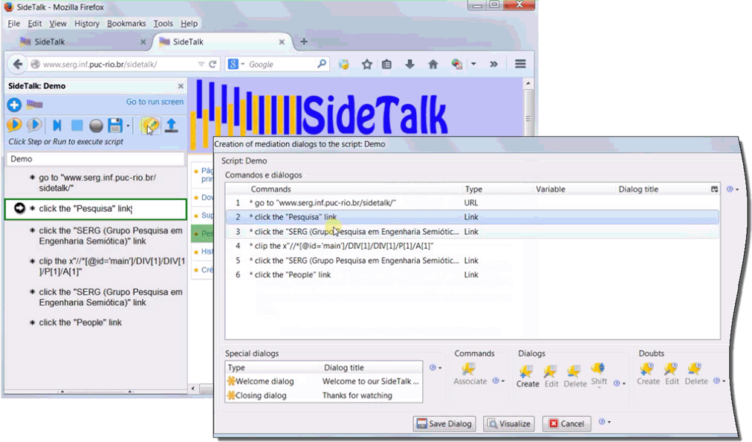
Task: Click the magnifier search icon
Action: point(321,64)
